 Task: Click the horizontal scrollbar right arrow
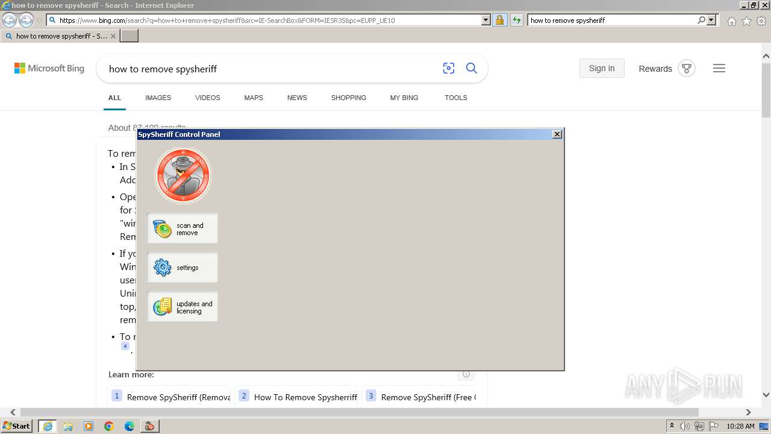click(748, 412)
